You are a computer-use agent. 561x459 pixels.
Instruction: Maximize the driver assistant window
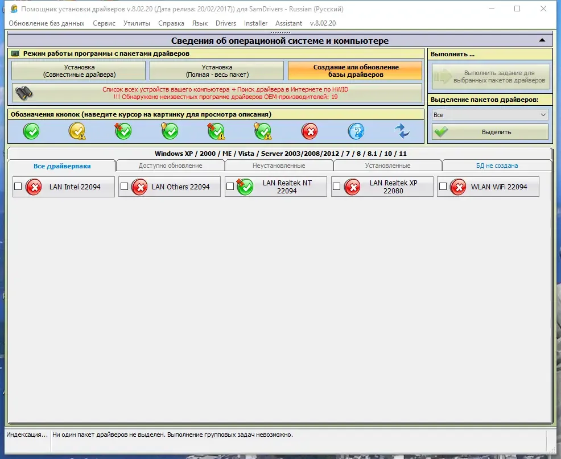(517, 9)
